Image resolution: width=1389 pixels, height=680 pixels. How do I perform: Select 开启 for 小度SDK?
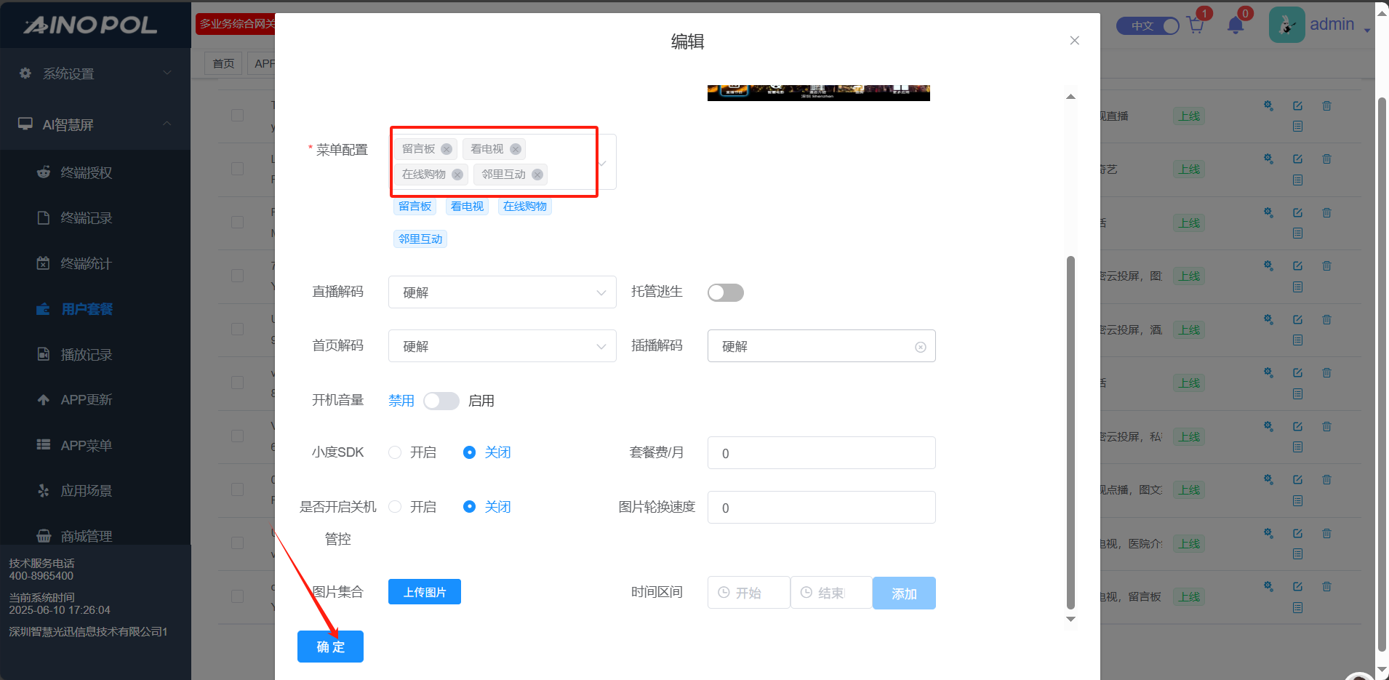395,452
